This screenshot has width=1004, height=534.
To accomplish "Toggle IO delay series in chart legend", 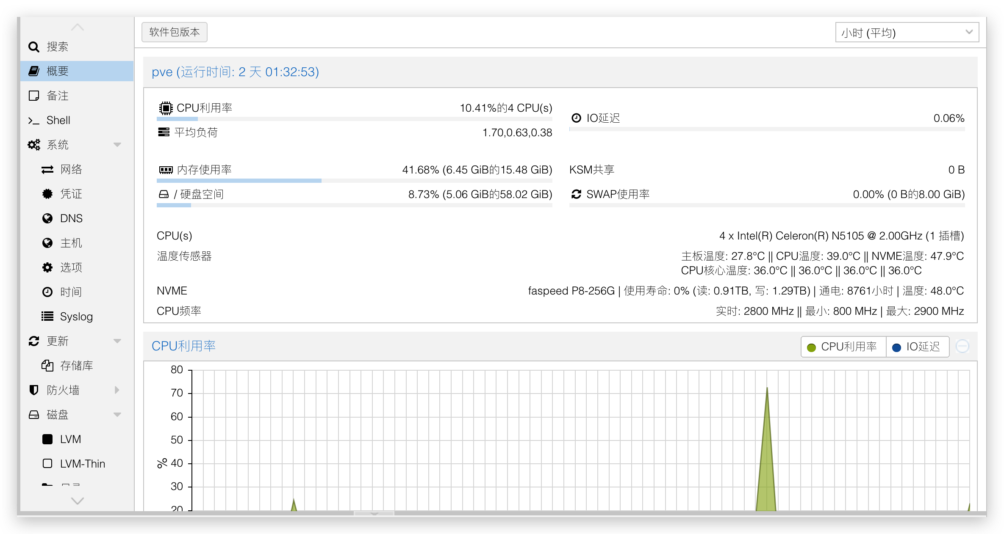I will tap(917, 347).
